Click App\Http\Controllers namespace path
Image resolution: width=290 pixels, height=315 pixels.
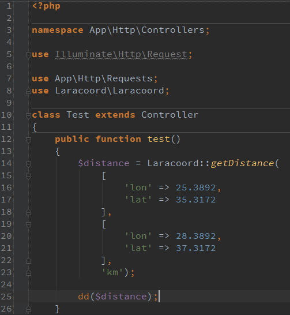click(146, 30)
